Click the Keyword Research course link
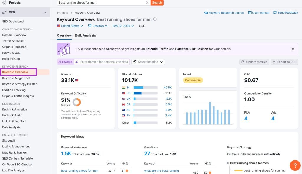302x174 pixels. click(224, 13)
